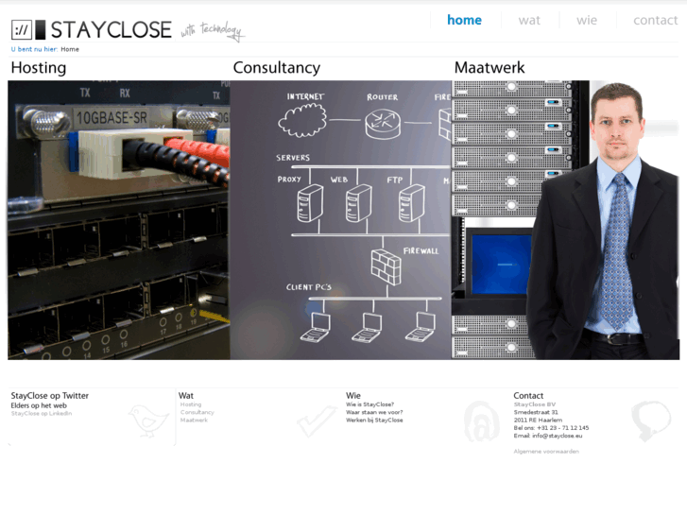The height and width of the screenshot is (515, 687).
Task: Click the info@stayclose.eu email link
Action: [x=558, y=436]
